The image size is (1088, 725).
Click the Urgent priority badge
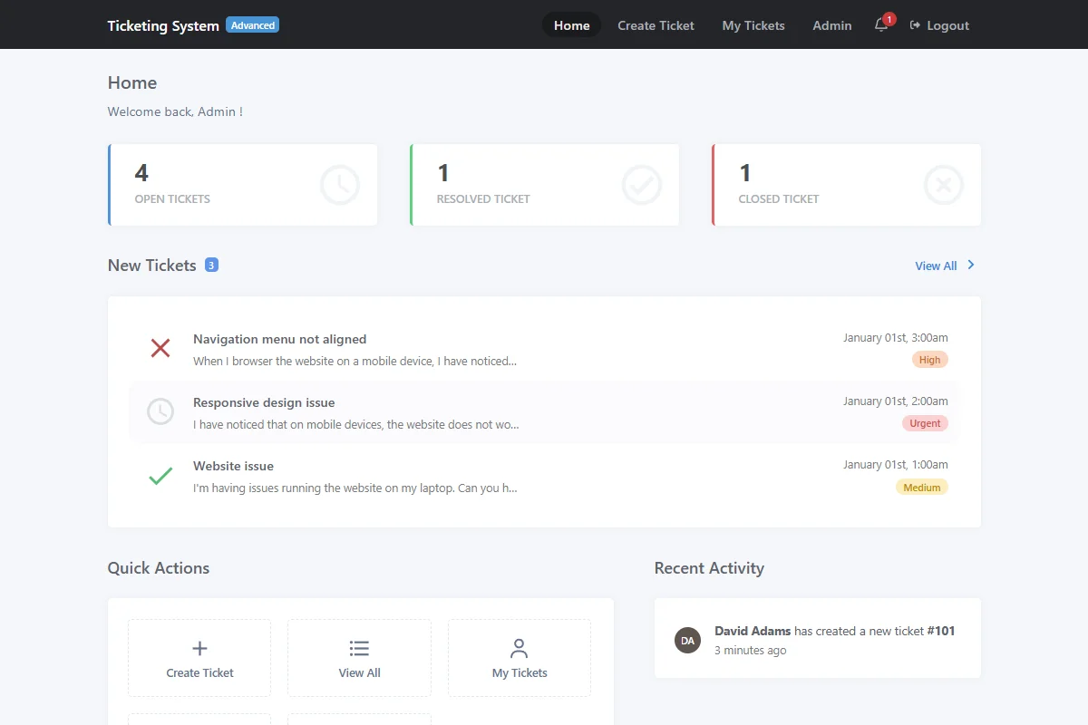(x=925, y=423)
